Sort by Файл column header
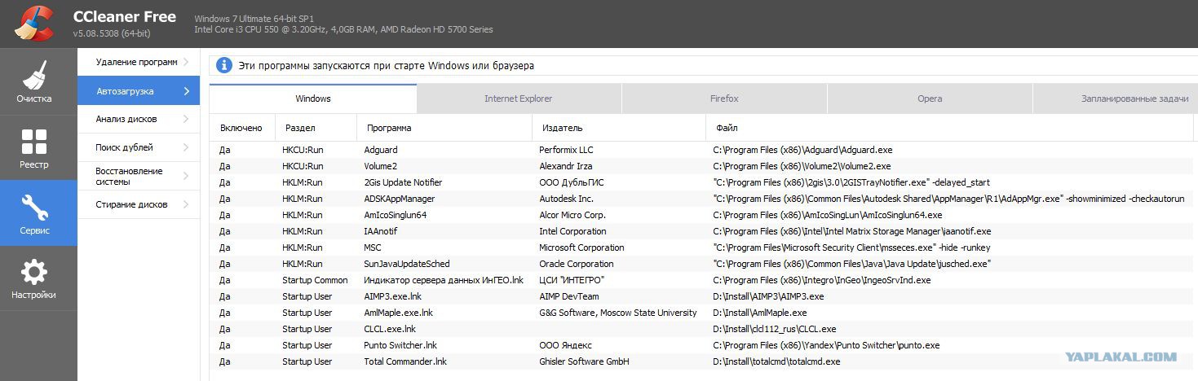Image resolution: width=1198 pixels, height=381 pixels. pyautogui.click(x=949, y=128)
